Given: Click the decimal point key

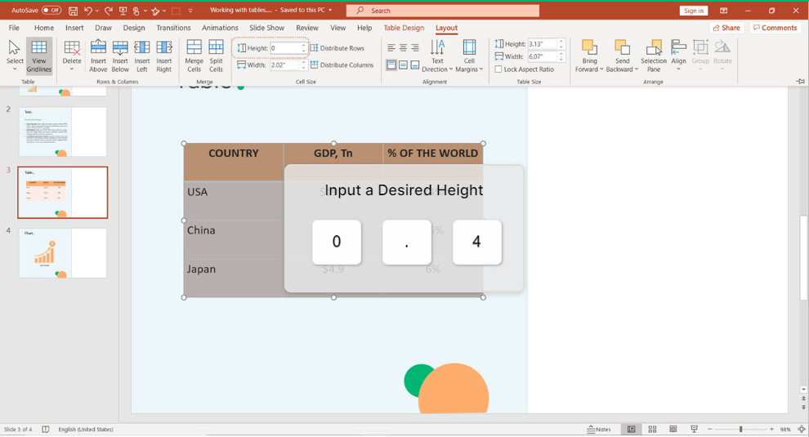Looking at the screenshot, I should click(x=407, y=242).
